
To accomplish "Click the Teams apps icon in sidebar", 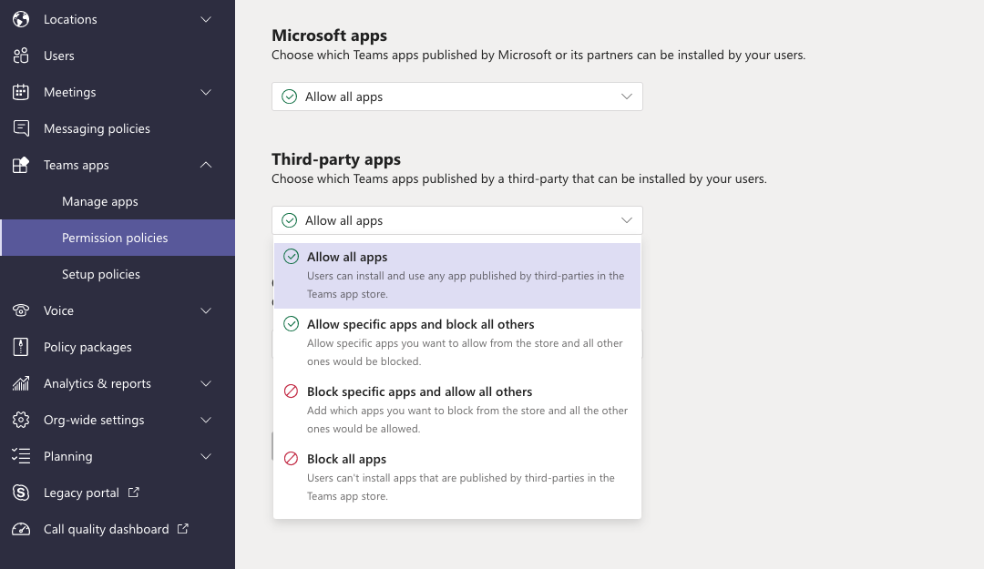I will pyautogui.click(x=21, y=165).
